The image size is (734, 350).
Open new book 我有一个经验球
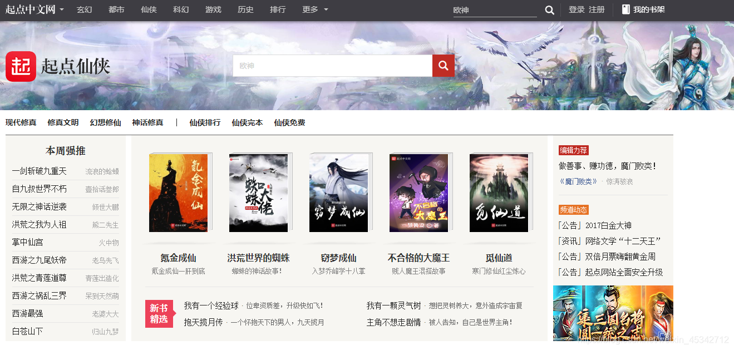(211, 305)
